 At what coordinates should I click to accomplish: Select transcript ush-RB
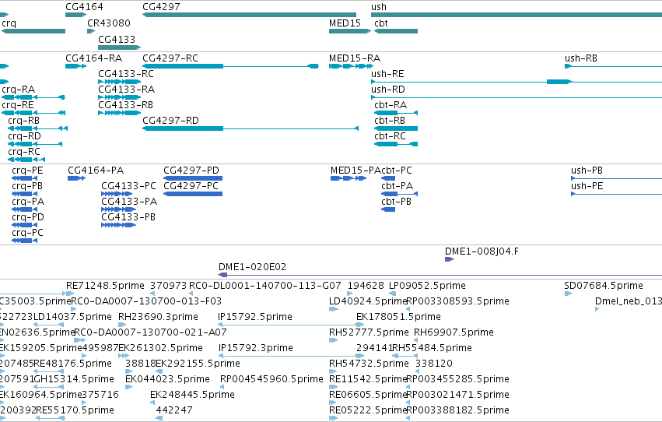[581, 58]
